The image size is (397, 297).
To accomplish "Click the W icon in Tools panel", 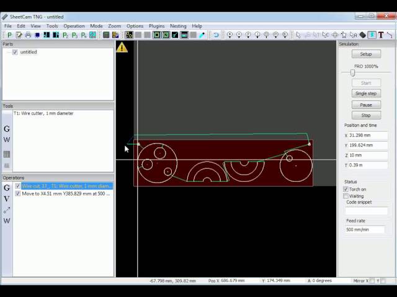I will [x=7, y=139].
